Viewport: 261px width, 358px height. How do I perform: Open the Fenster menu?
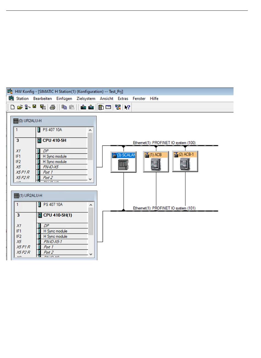pos(139,99)
